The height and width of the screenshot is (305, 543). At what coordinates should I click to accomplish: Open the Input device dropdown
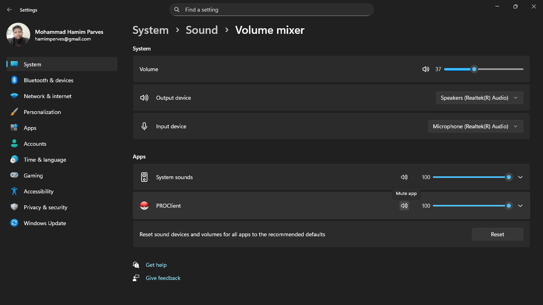pos(475,126)
